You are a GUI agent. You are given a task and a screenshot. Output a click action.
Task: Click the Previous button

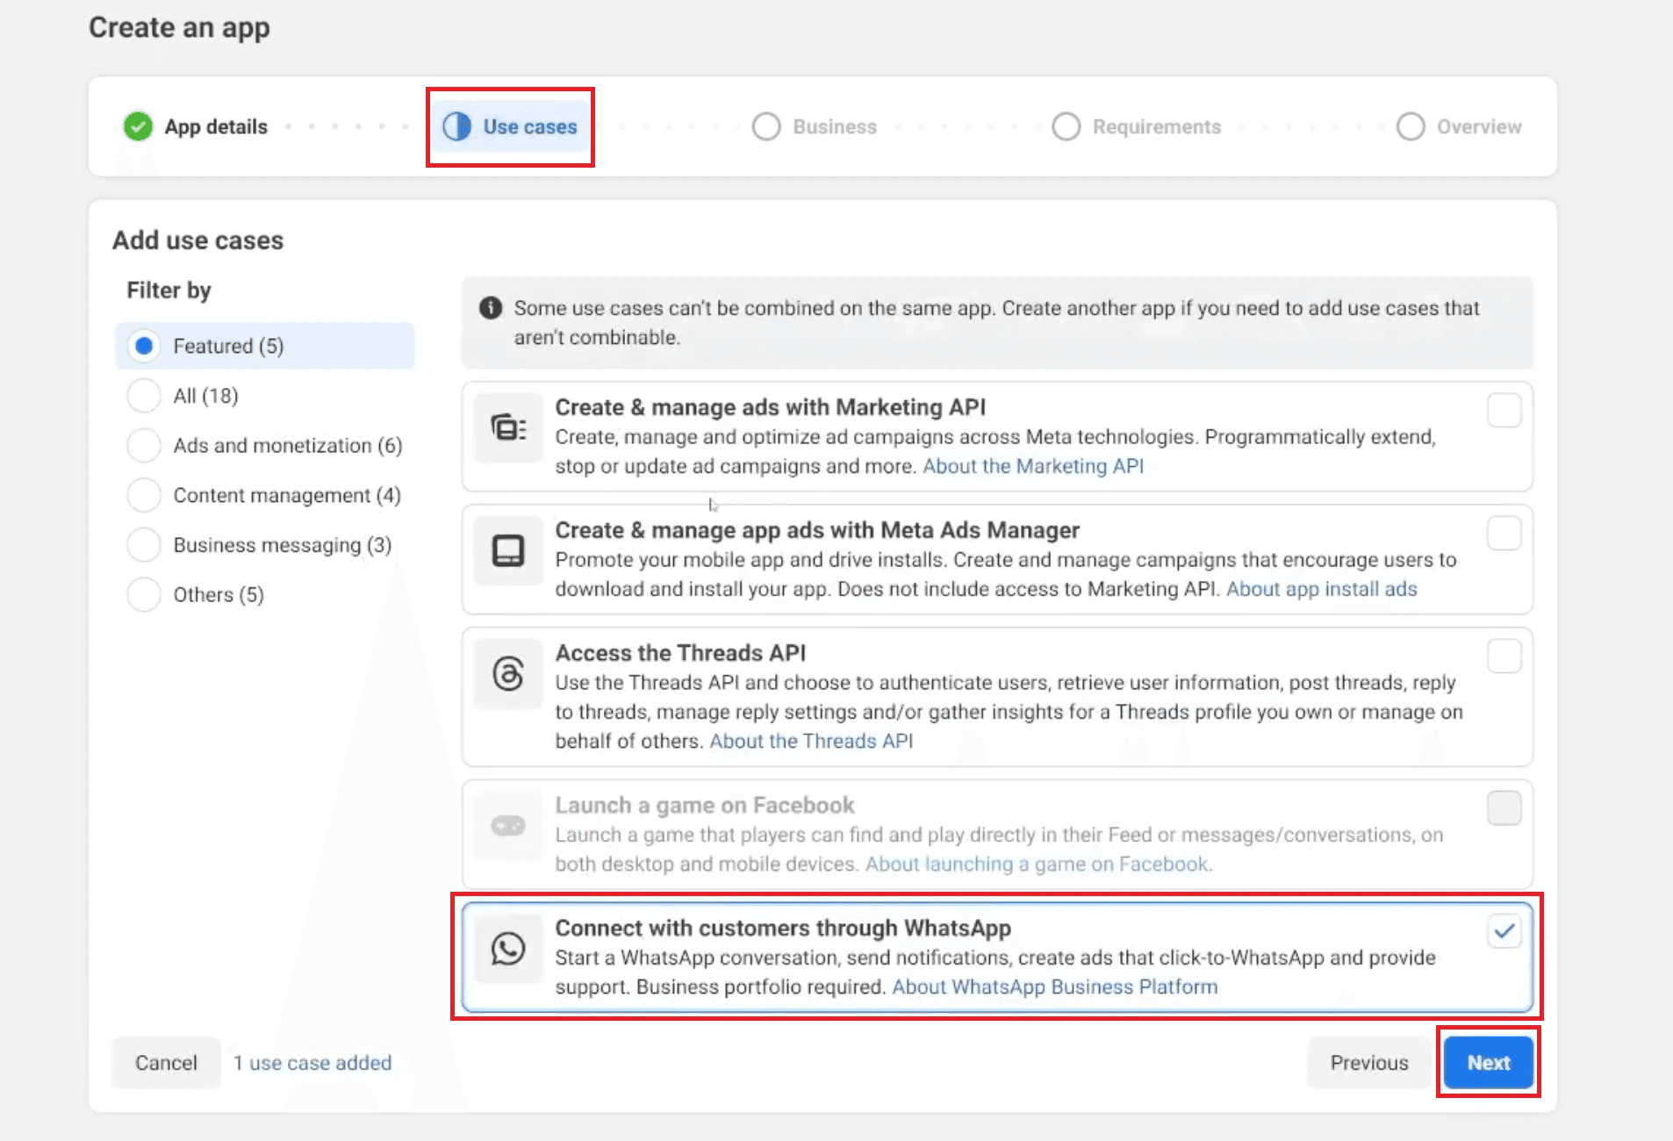pos(1369,1062)
